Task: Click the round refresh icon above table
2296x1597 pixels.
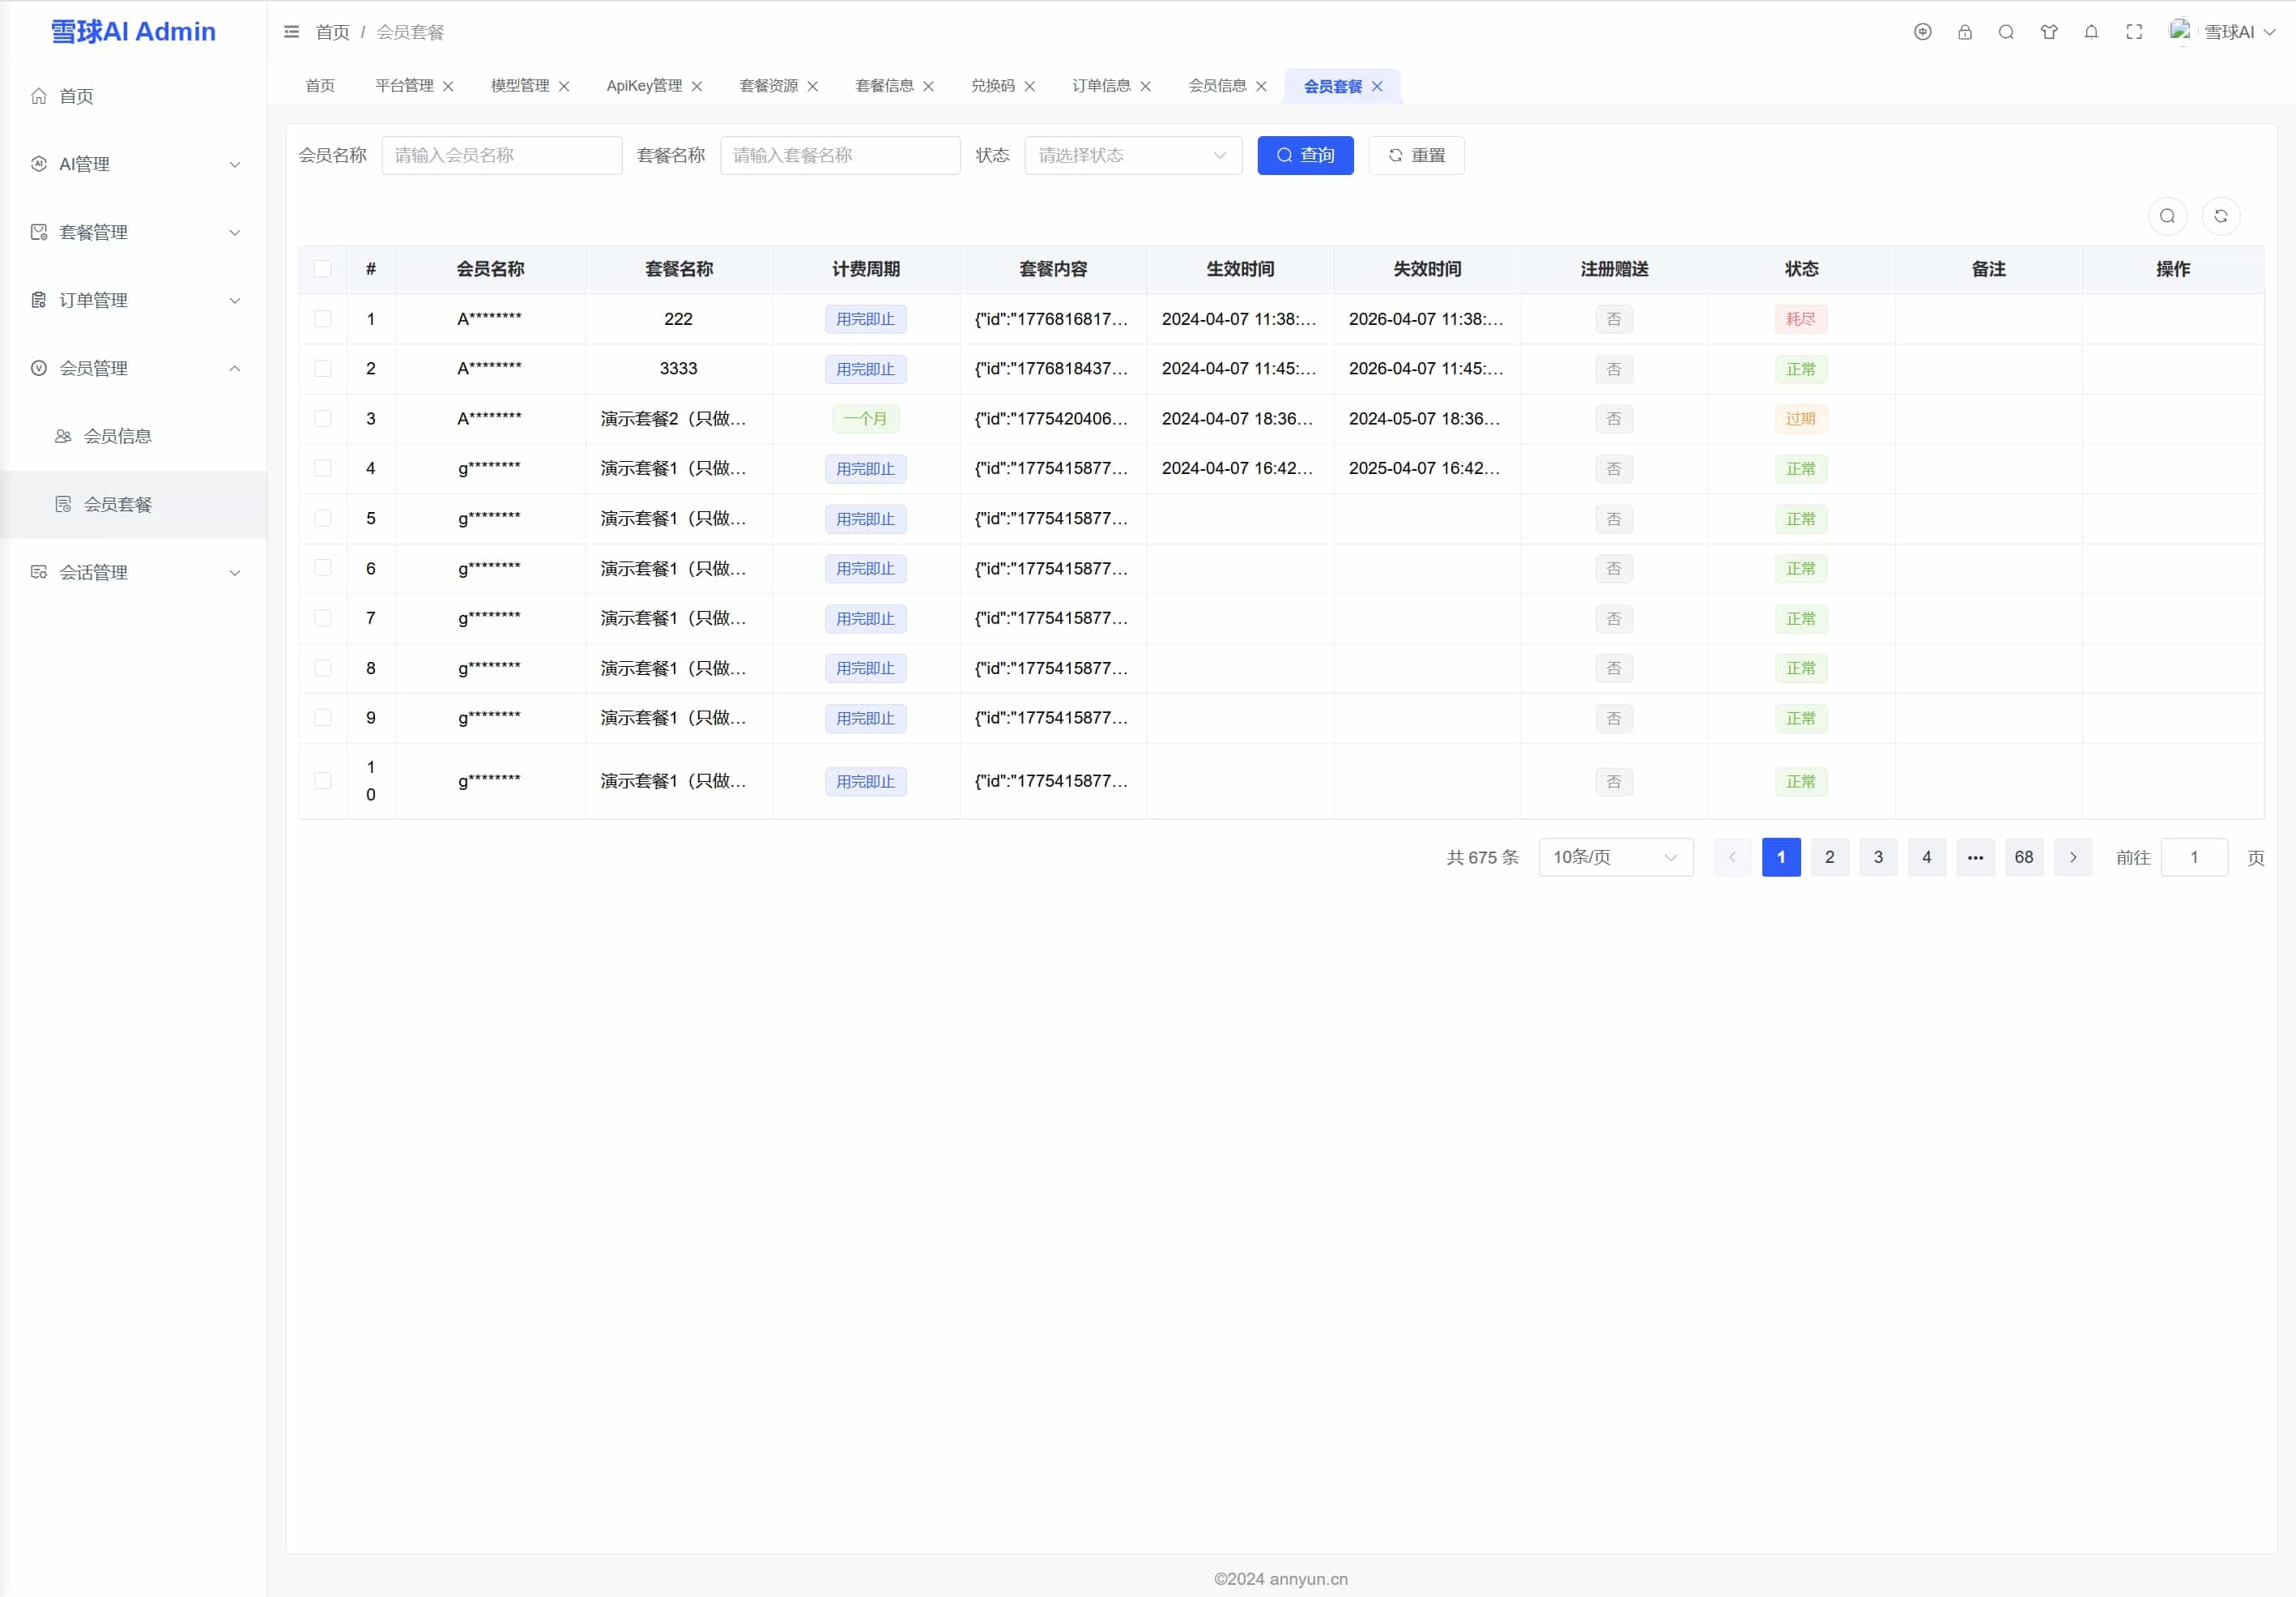Action: [2220, 216]
